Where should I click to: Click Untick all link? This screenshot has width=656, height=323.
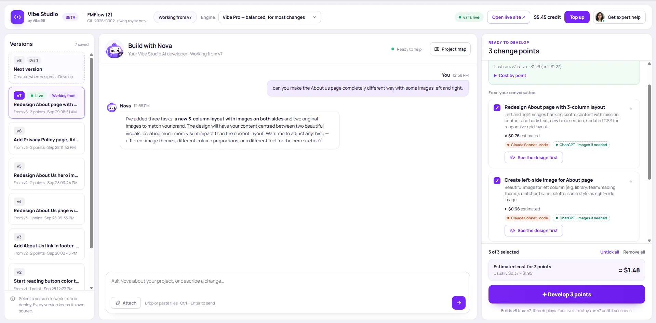[610, 252]
